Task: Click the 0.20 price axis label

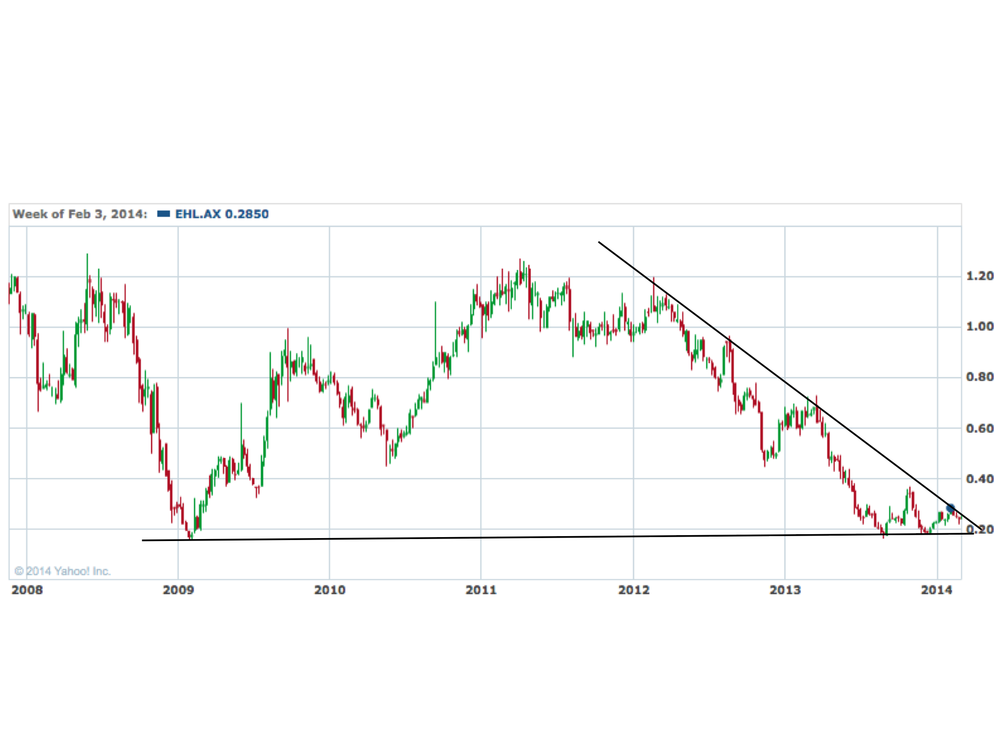Action: [979, 530]
